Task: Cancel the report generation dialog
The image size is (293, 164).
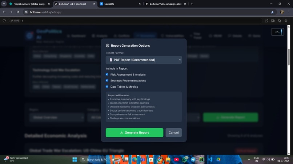Action: [x=173, y=133]
